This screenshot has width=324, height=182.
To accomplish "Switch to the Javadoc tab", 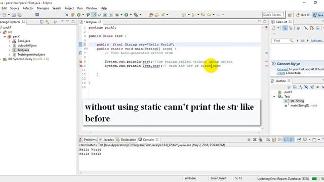I will [107, 140].
